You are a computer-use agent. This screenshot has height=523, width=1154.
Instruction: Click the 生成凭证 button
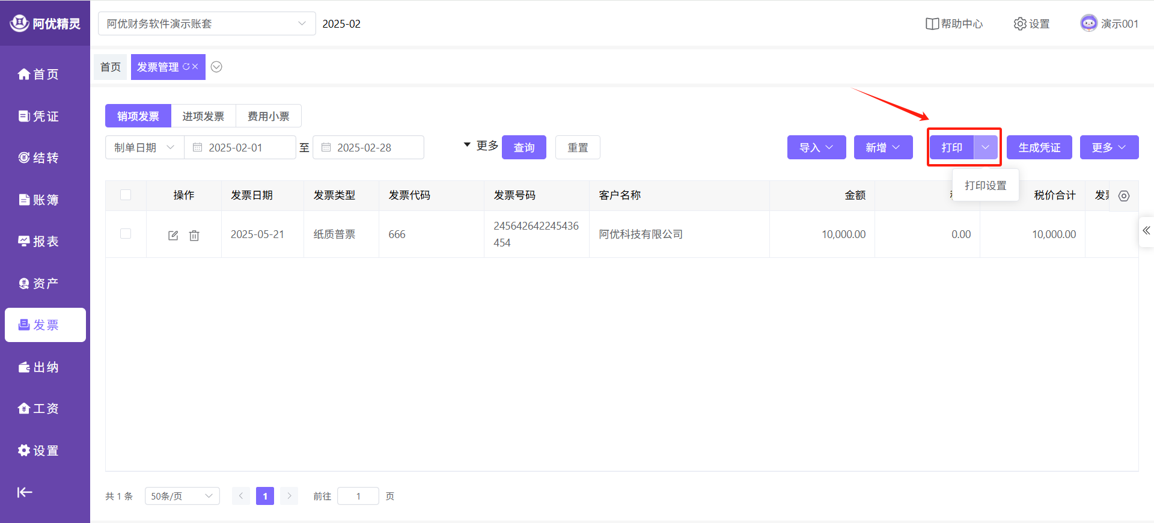pos(1039,147)
